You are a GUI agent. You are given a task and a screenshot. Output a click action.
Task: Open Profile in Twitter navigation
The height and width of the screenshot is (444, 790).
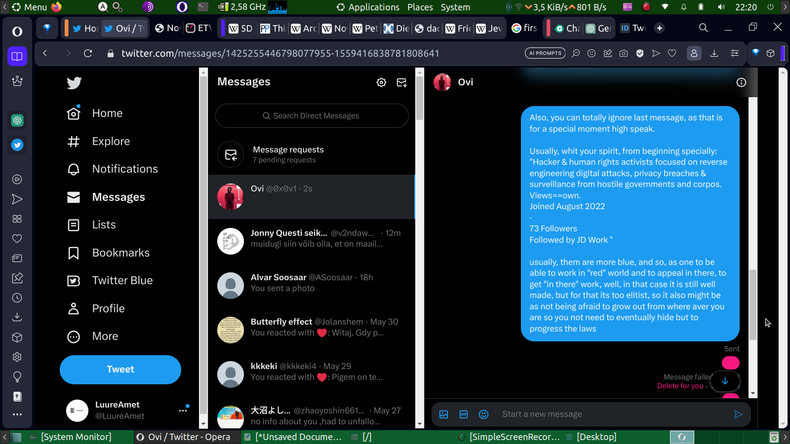pyautogui.click(x=96, y=309)
